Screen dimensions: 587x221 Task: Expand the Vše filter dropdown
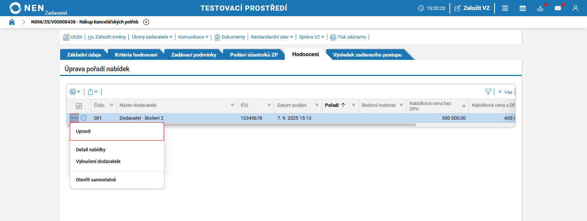coord(505,92)
